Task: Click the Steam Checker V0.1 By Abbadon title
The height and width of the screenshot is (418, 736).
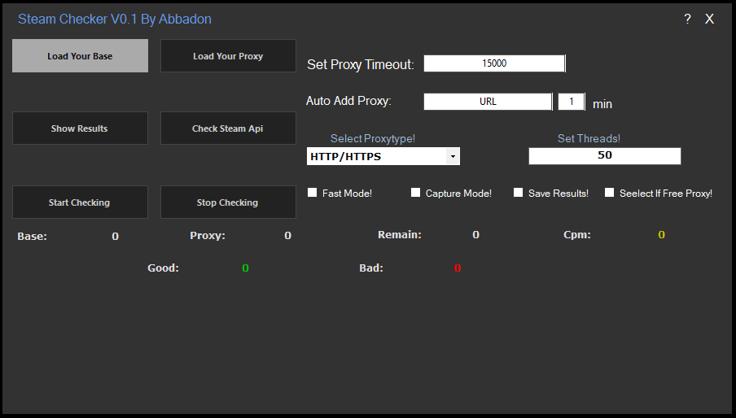Action: (x=115, y=19)
